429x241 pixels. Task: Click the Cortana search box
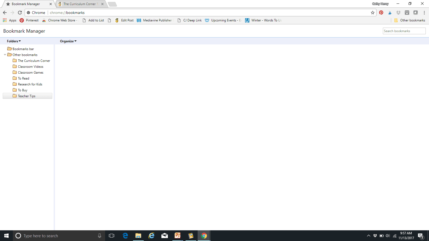point(59,236)
